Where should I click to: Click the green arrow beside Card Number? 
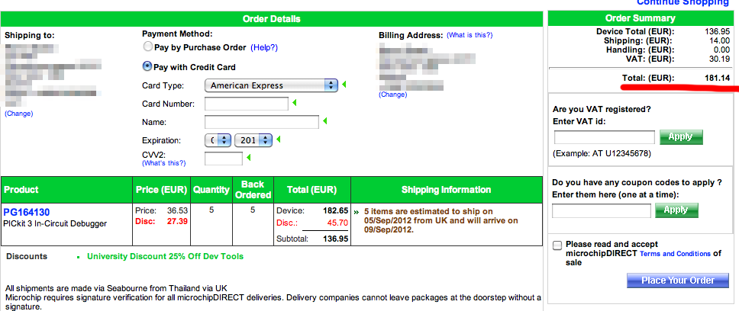tap(294, 103)
